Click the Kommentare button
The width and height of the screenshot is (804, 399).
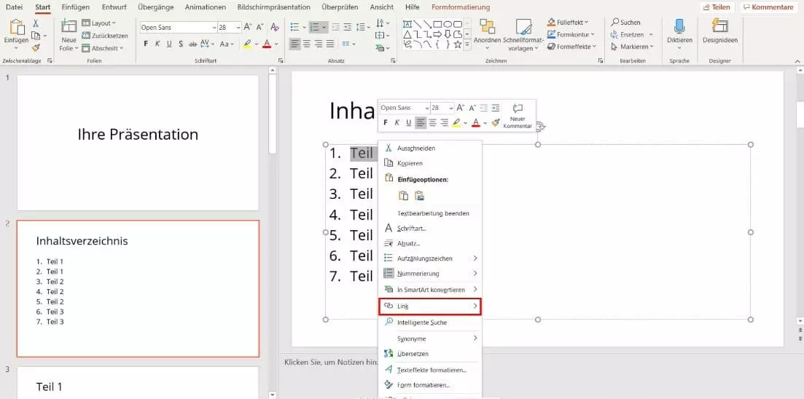tap(768, 7)
